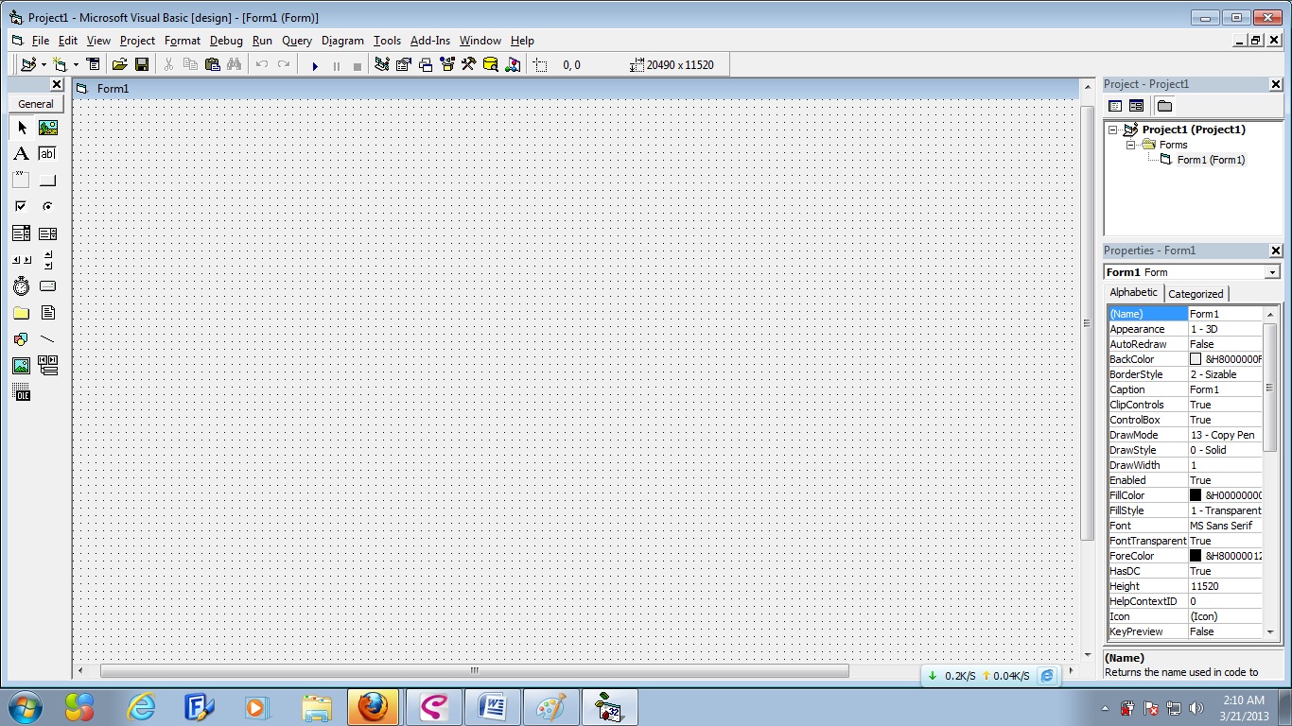
Task: Click the View Code button in Project Explorer
Action: pos(1114,106)
